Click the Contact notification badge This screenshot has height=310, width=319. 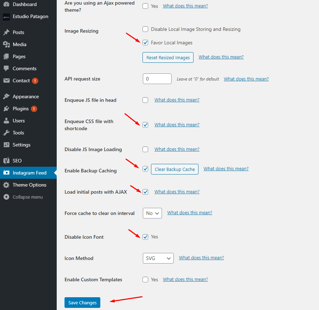pos(35,81)
